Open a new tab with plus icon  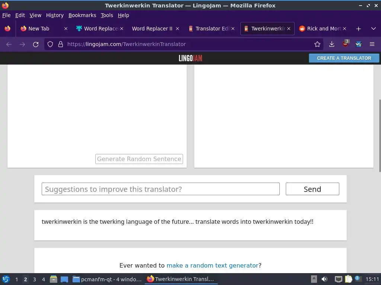pyautogui.click(x=358, y=29)
